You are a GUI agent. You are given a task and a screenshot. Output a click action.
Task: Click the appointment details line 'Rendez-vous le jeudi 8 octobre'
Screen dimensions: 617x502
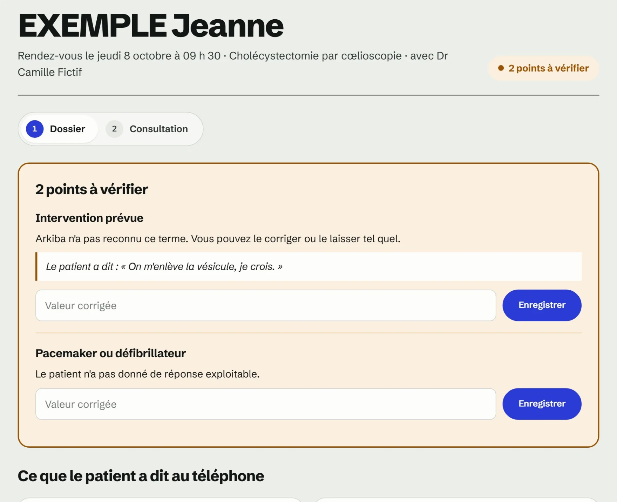click(233, 64)
